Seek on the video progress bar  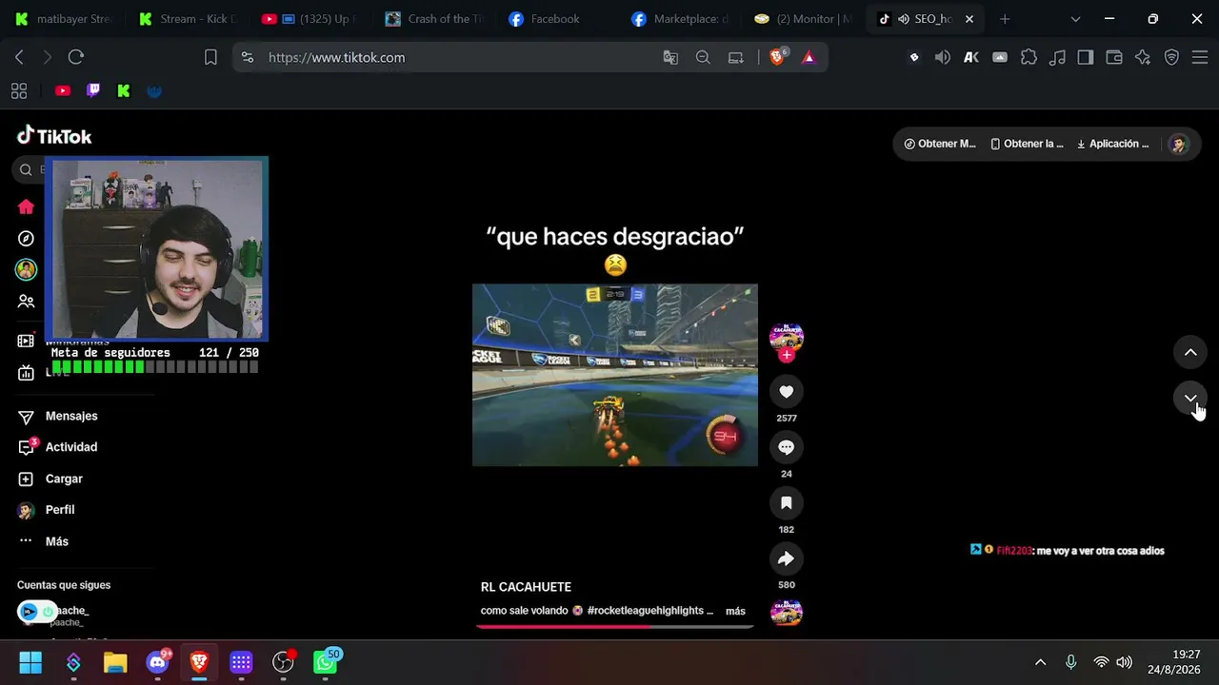(x=615, y=626)
